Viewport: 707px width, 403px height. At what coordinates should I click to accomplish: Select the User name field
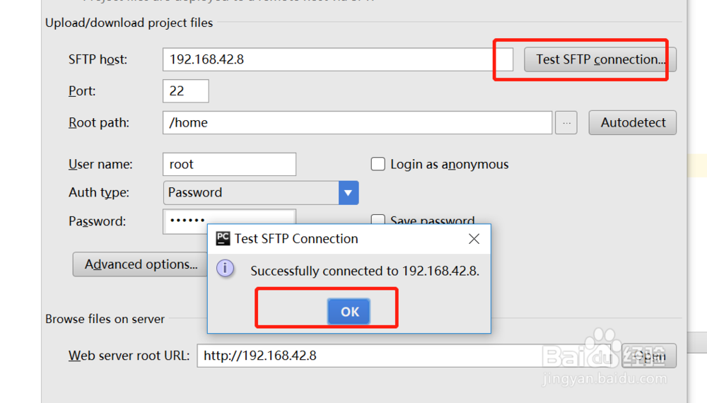click(229, 164)
